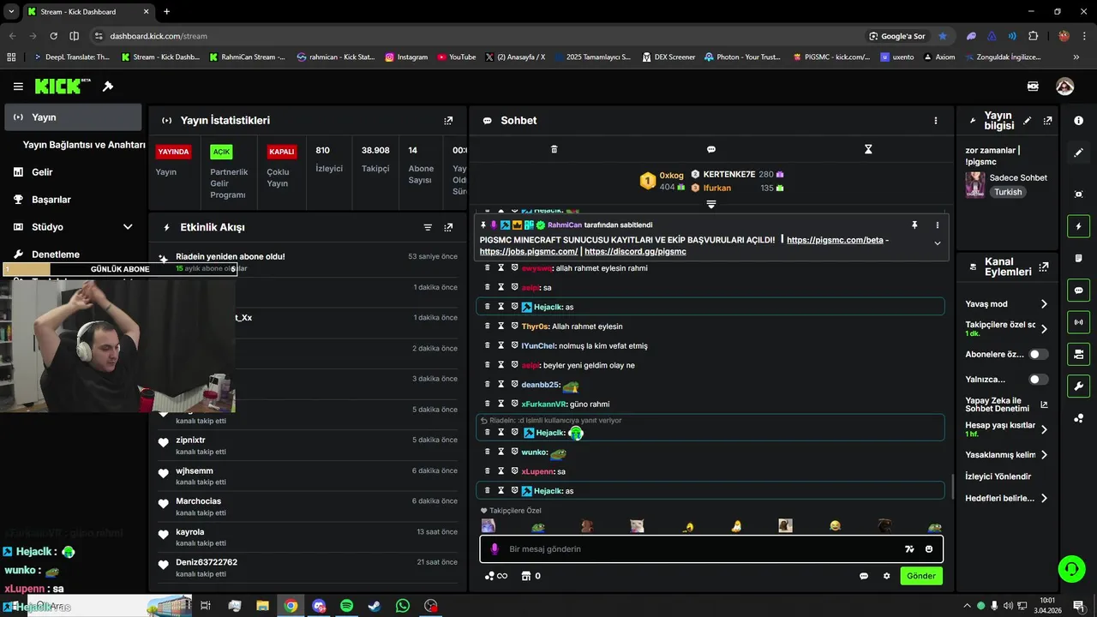Open Takipçilere özel sohbet options

[1007, 328]
